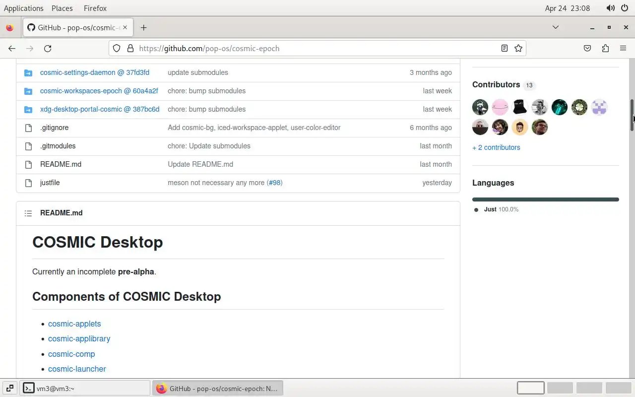This screenshot has height=397, width=635.
Task: Open the cosmic-workspaces-epoch @ 60a4a2f link
Action: click(99, 91)
